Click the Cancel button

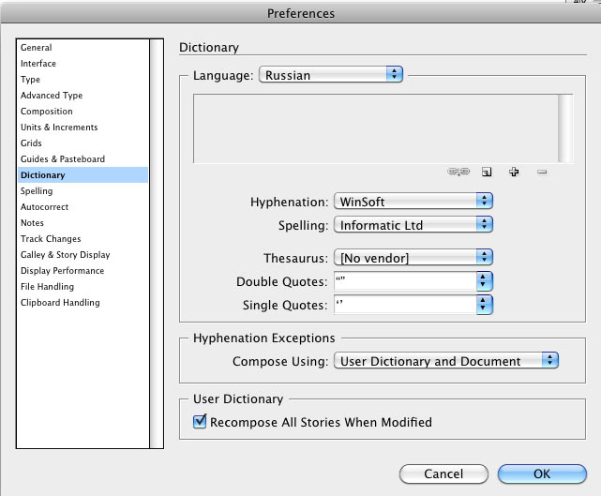coord(443,474)
